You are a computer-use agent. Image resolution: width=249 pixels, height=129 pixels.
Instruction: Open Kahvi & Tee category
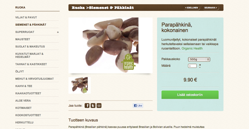click(x=24, y=86)
